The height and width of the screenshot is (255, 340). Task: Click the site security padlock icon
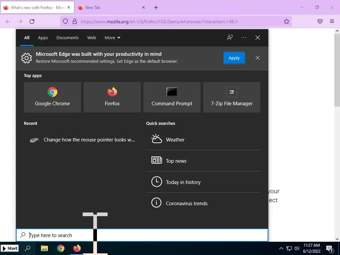coord(75,21)
